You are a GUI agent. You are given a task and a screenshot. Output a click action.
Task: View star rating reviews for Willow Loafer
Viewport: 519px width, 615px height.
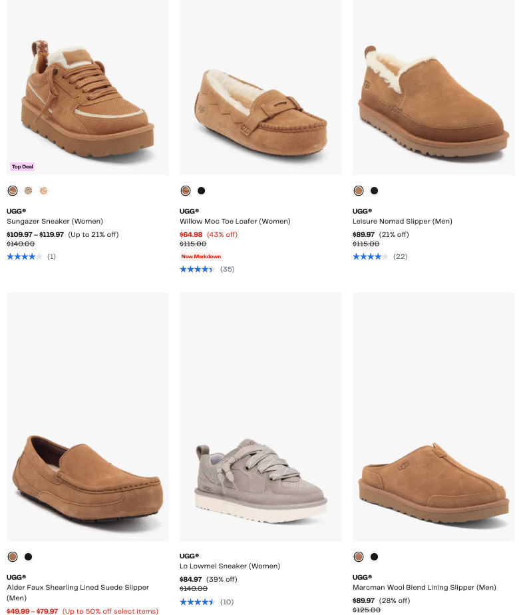pos(198,270)
